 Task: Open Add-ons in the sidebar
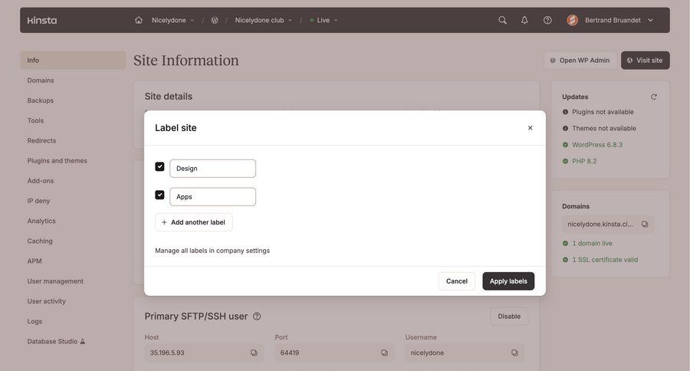coord(41,181)
